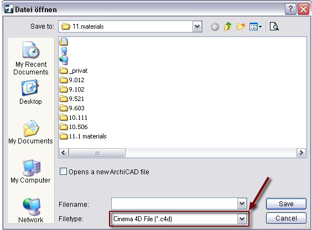Go to My Documents location
Viewport: 312px width, 230px height.
(30, 132)
